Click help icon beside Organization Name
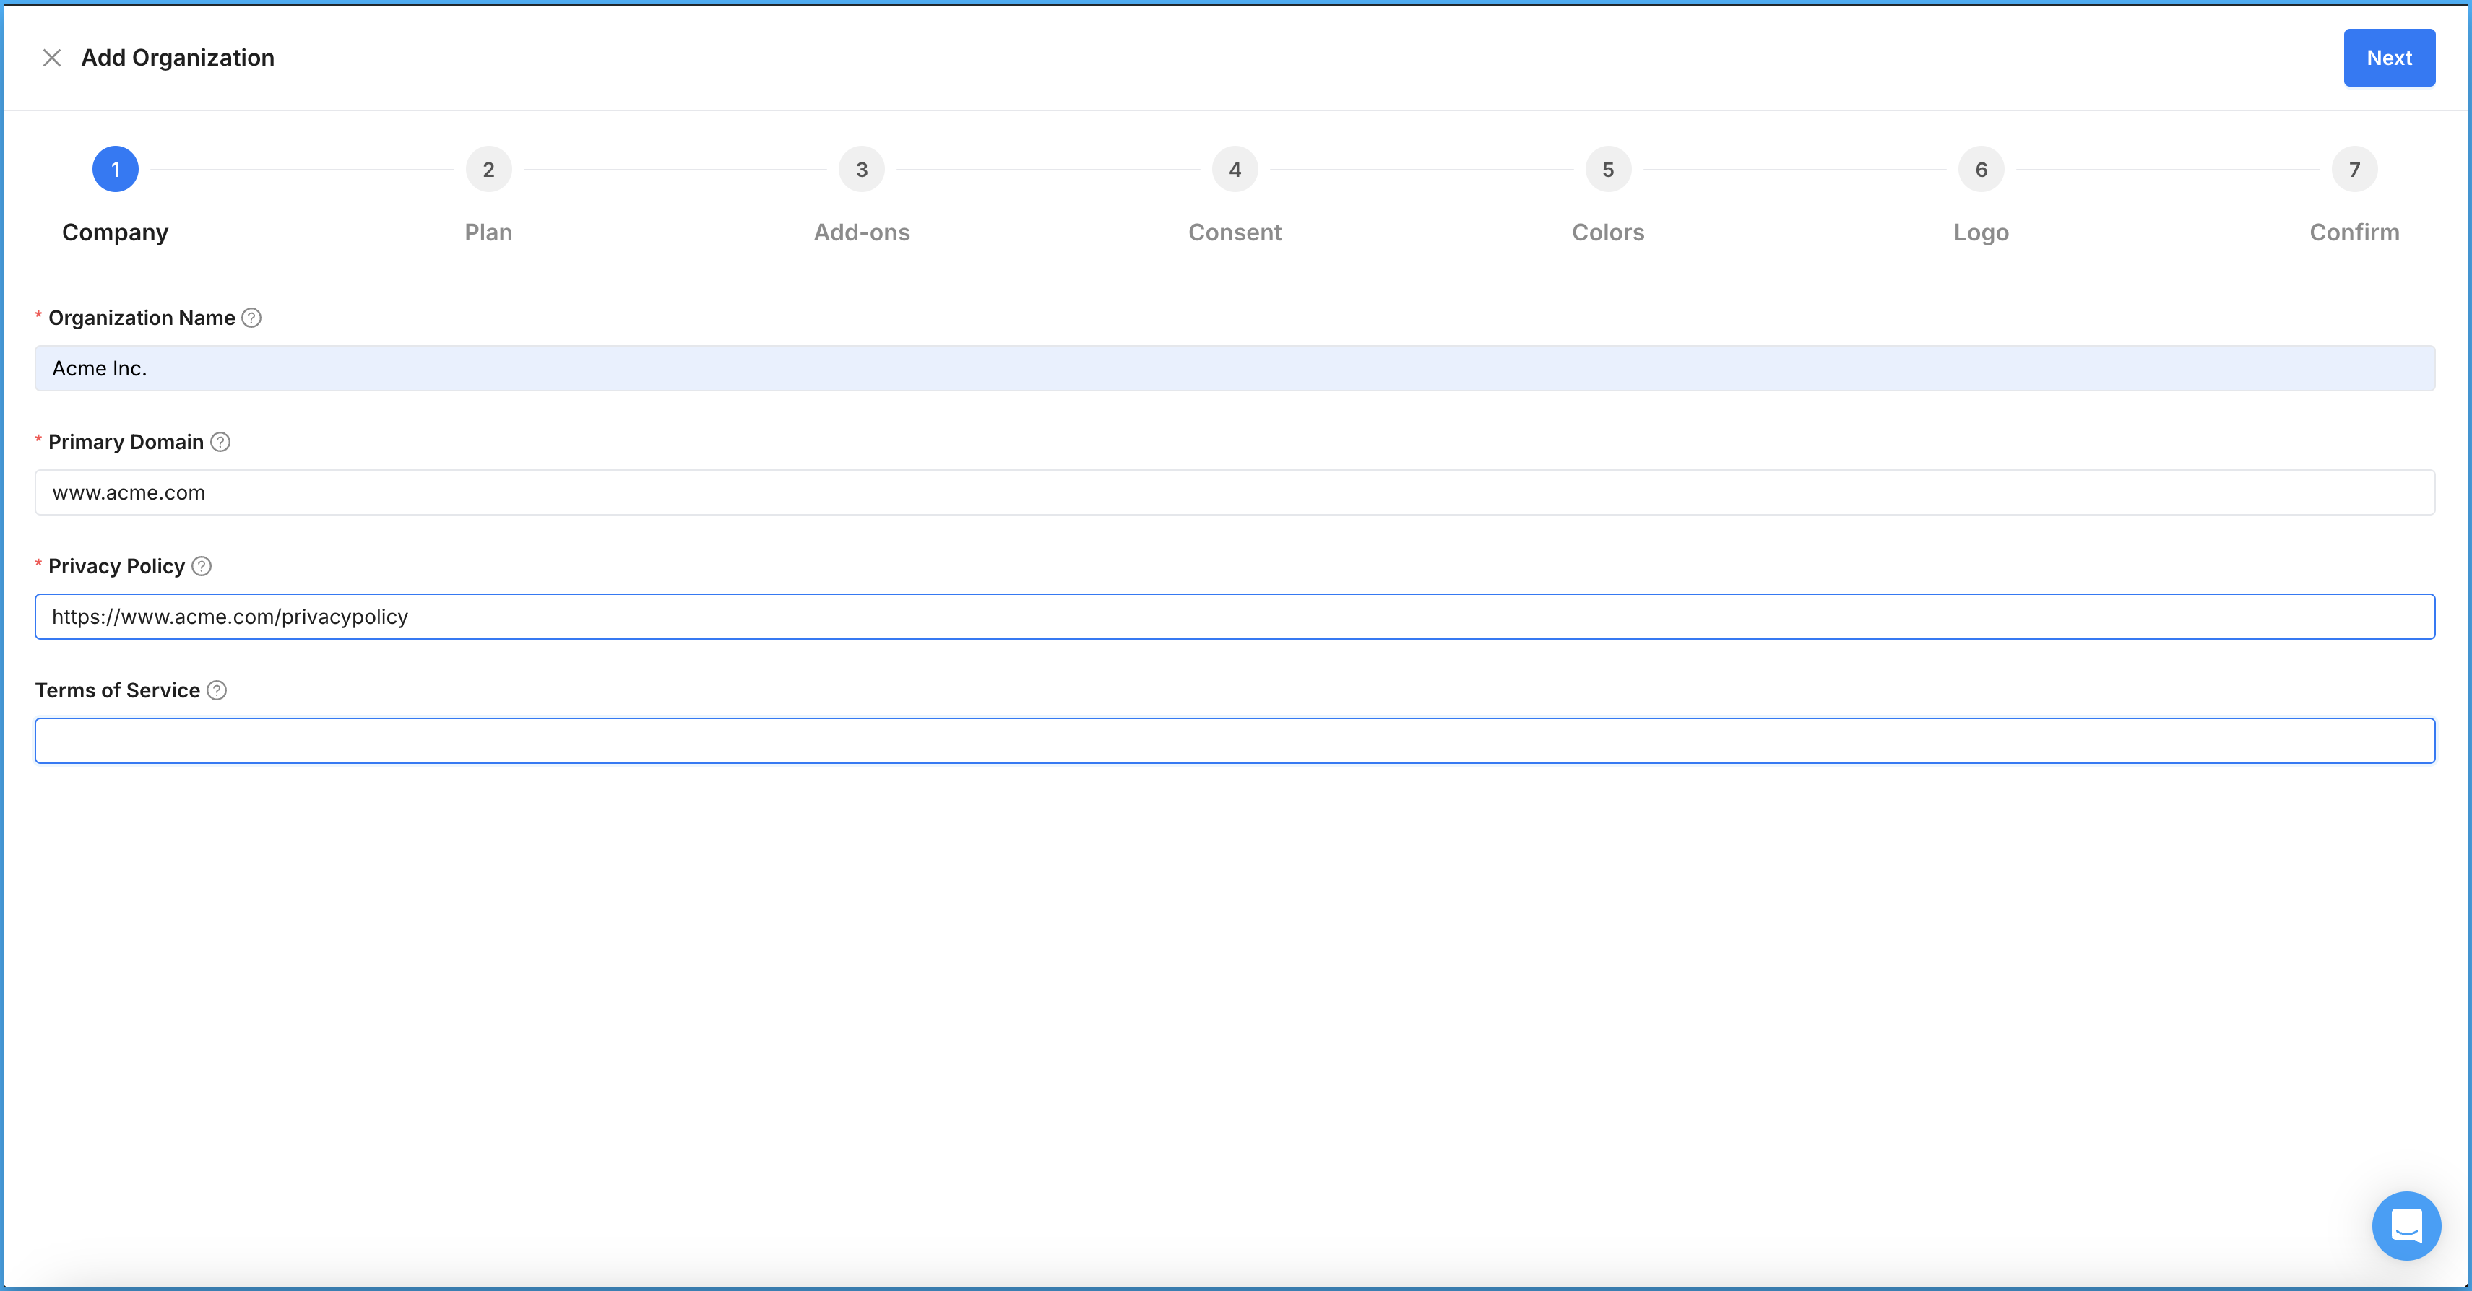Viewport: 2472px width, 1291px height. (251, 318)
